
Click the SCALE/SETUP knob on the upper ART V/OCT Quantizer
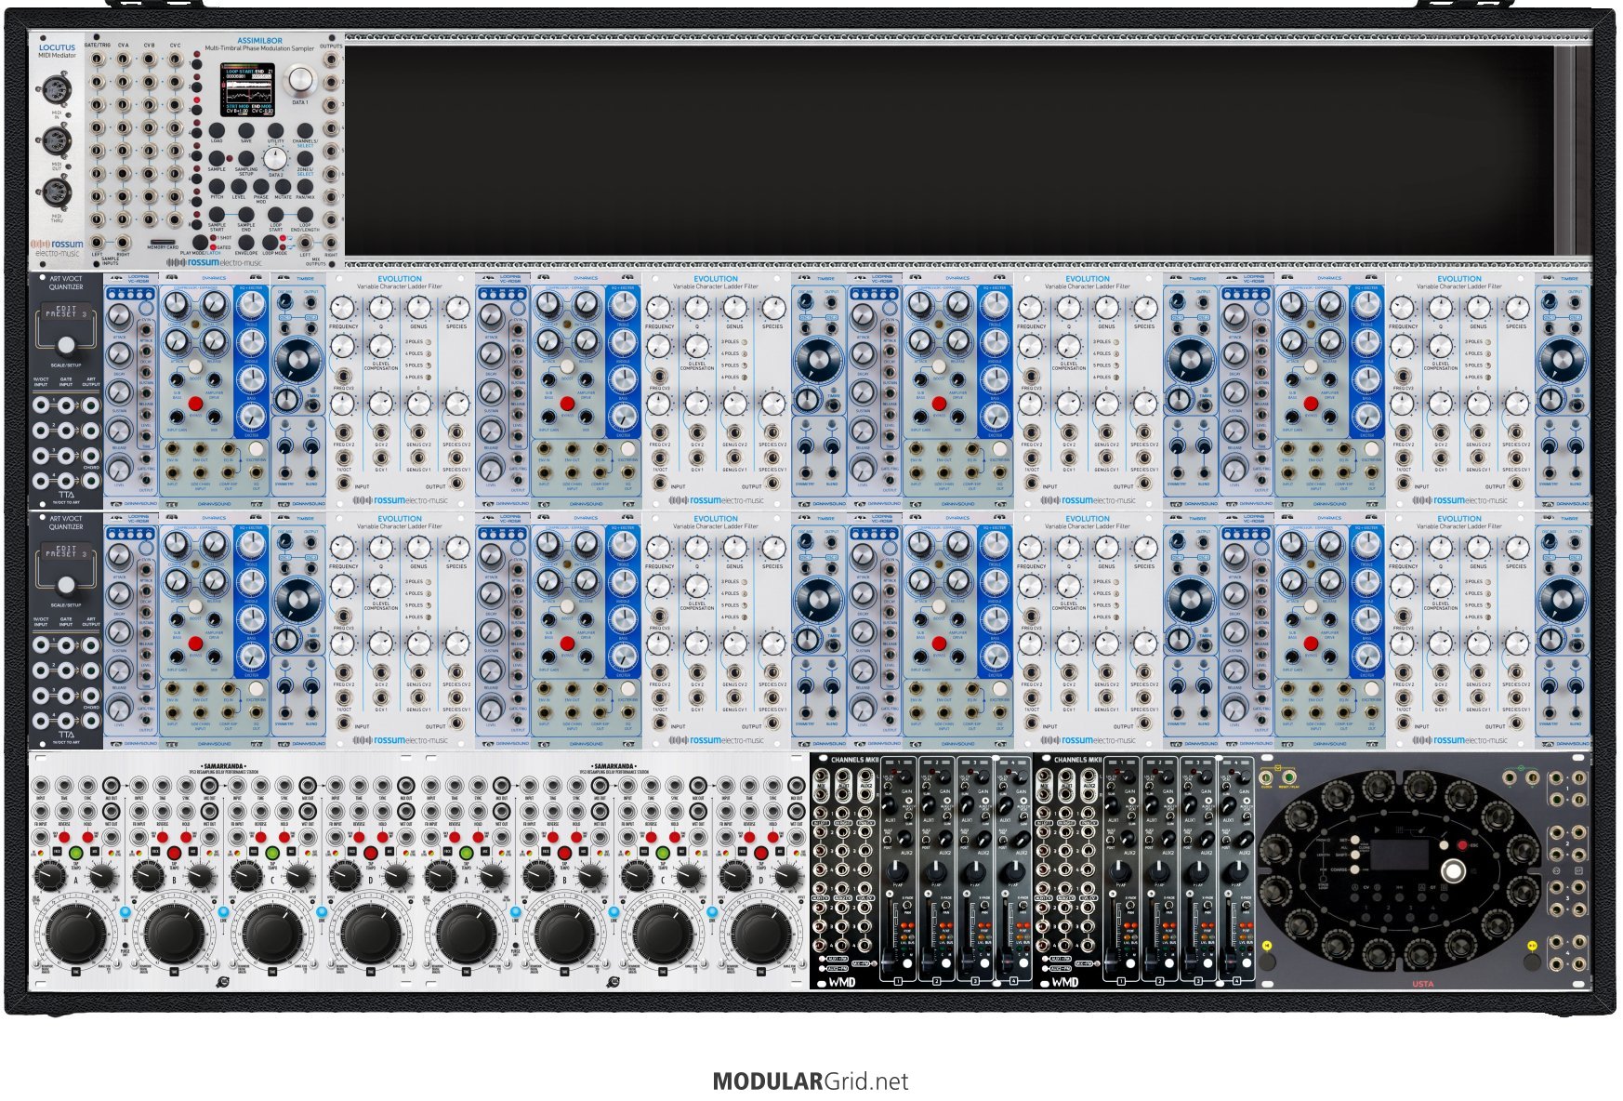66,345
